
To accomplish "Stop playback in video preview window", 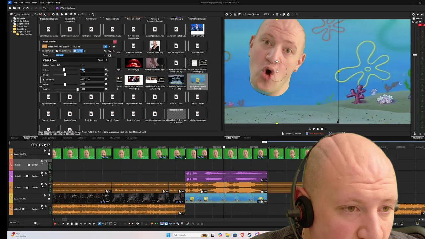I will point(322,129).
